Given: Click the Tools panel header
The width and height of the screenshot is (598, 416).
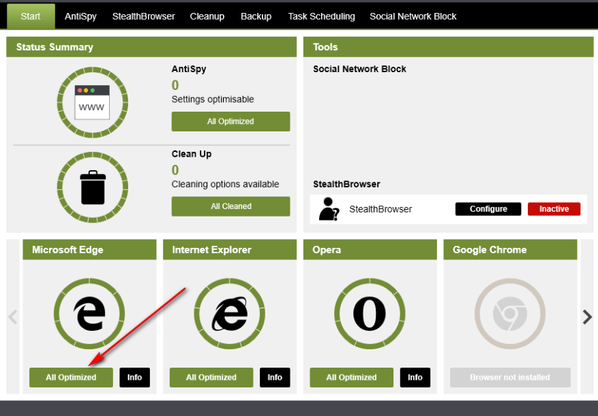Looking at the screenshot, I should [449, 47].
